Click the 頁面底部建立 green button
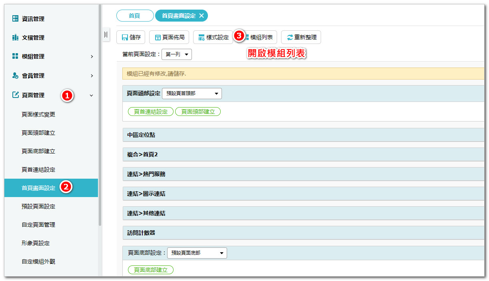 [151, 270]
